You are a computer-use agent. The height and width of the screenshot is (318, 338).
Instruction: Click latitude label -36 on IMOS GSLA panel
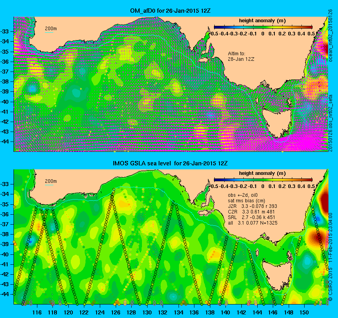click(4, 214)
